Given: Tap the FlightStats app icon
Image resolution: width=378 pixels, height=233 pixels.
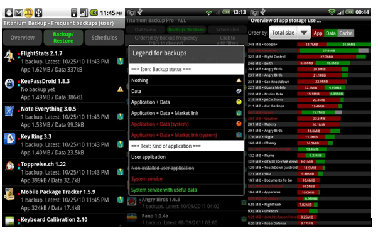Looking at the screenshot, I should tap(9, 56).
